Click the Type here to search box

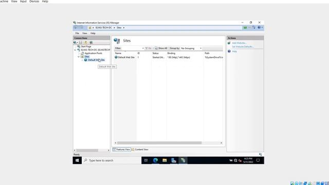tap(112, 160)
